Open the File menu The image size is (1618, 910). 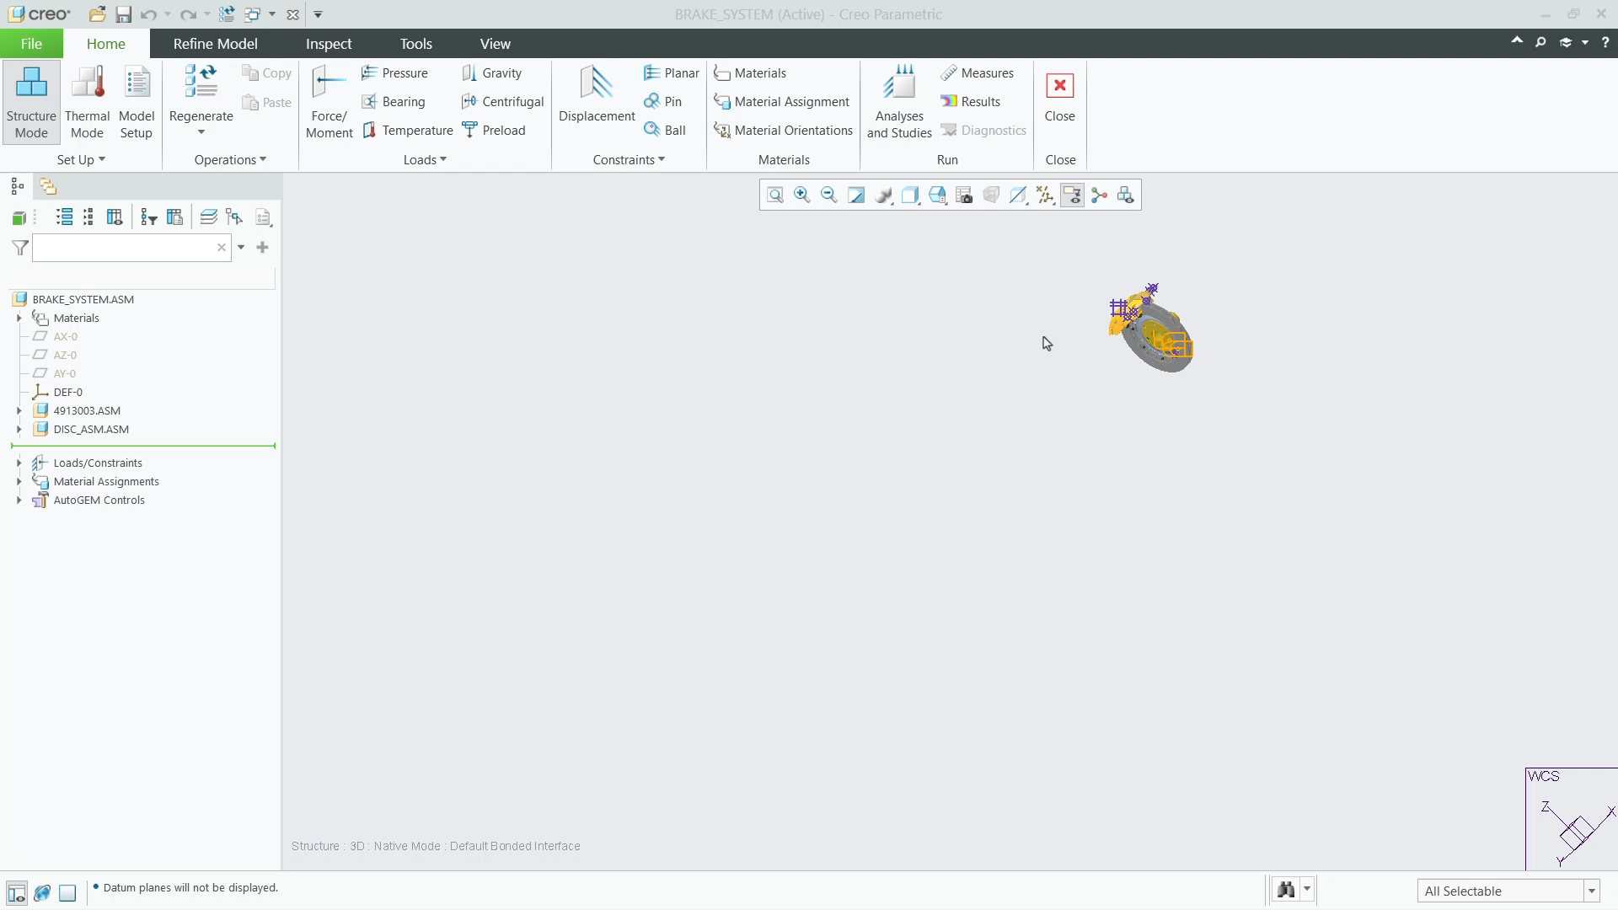pos(31,44)
